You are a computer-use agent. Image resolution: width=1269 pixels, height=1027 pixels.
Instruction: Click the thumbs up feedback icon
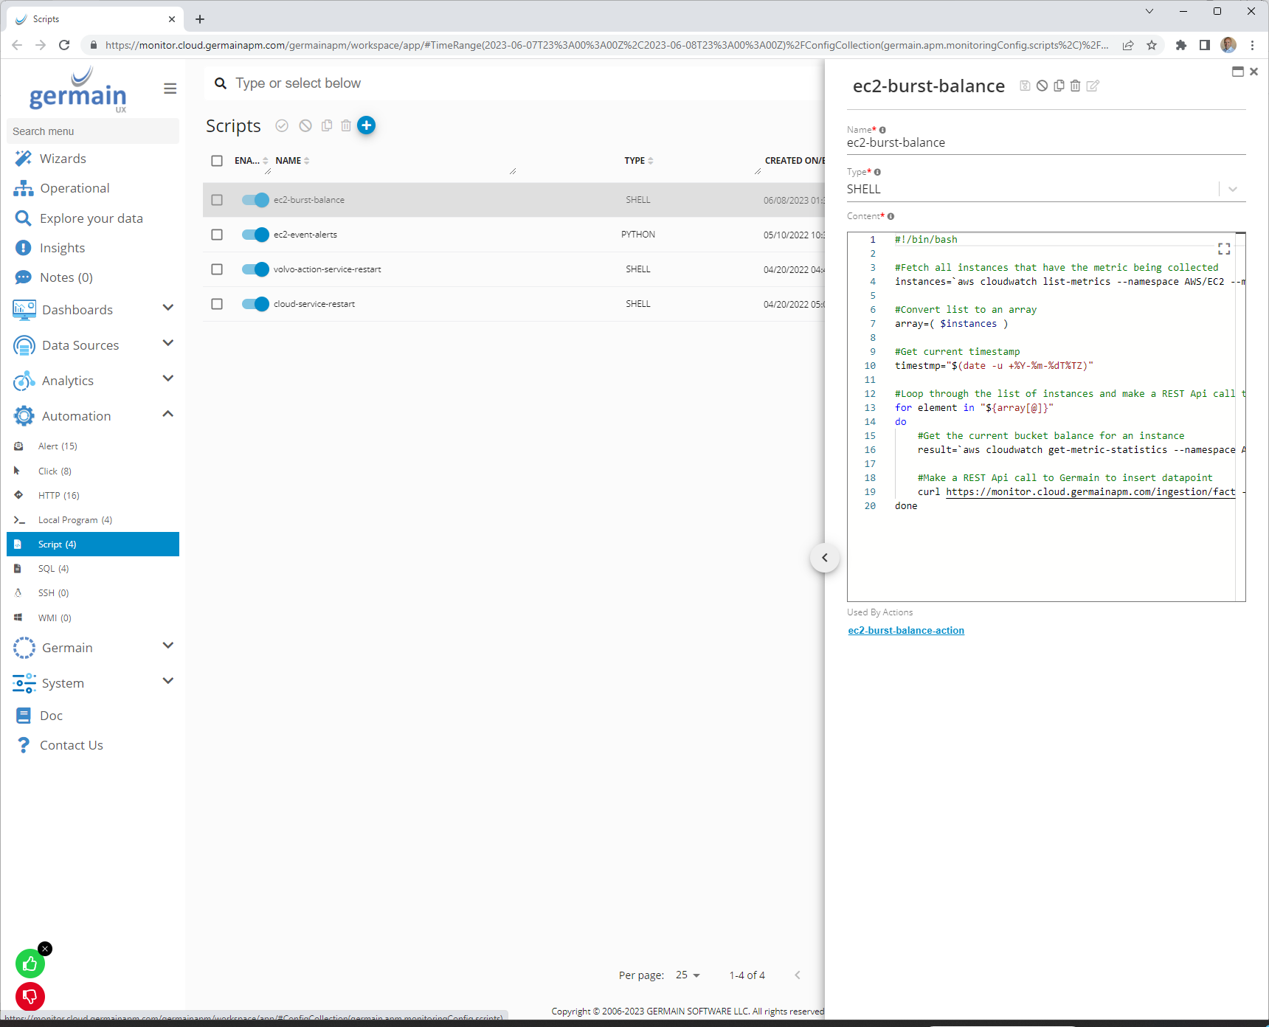(x=30, y=964)
